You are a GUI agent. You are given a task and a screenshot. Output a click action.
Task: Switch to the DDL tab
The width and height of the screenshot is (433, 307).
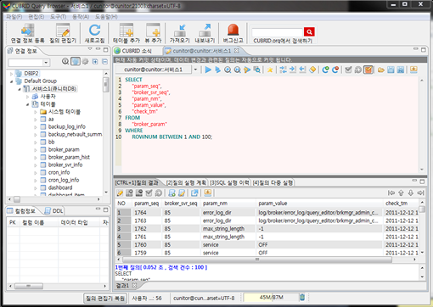(x=54, y=211)
